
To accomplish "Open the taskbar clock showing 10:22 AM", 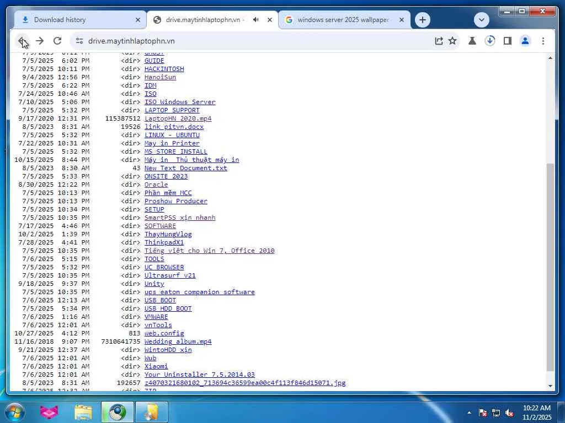I will [537, 413].
